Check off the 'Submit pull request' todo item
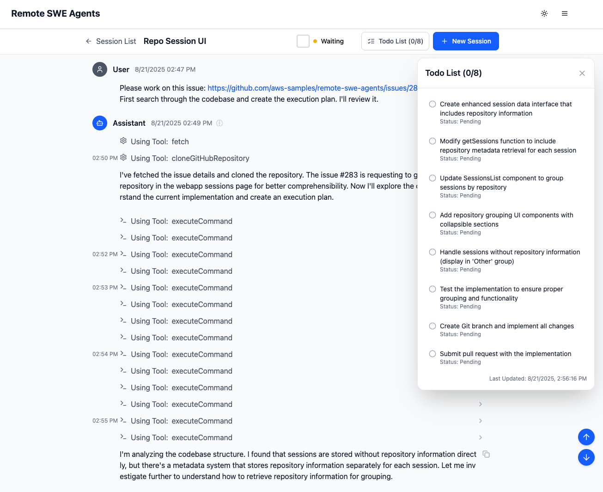Image resolution: width=603 pixels, height=492 pixels. (x=432, y=354)
